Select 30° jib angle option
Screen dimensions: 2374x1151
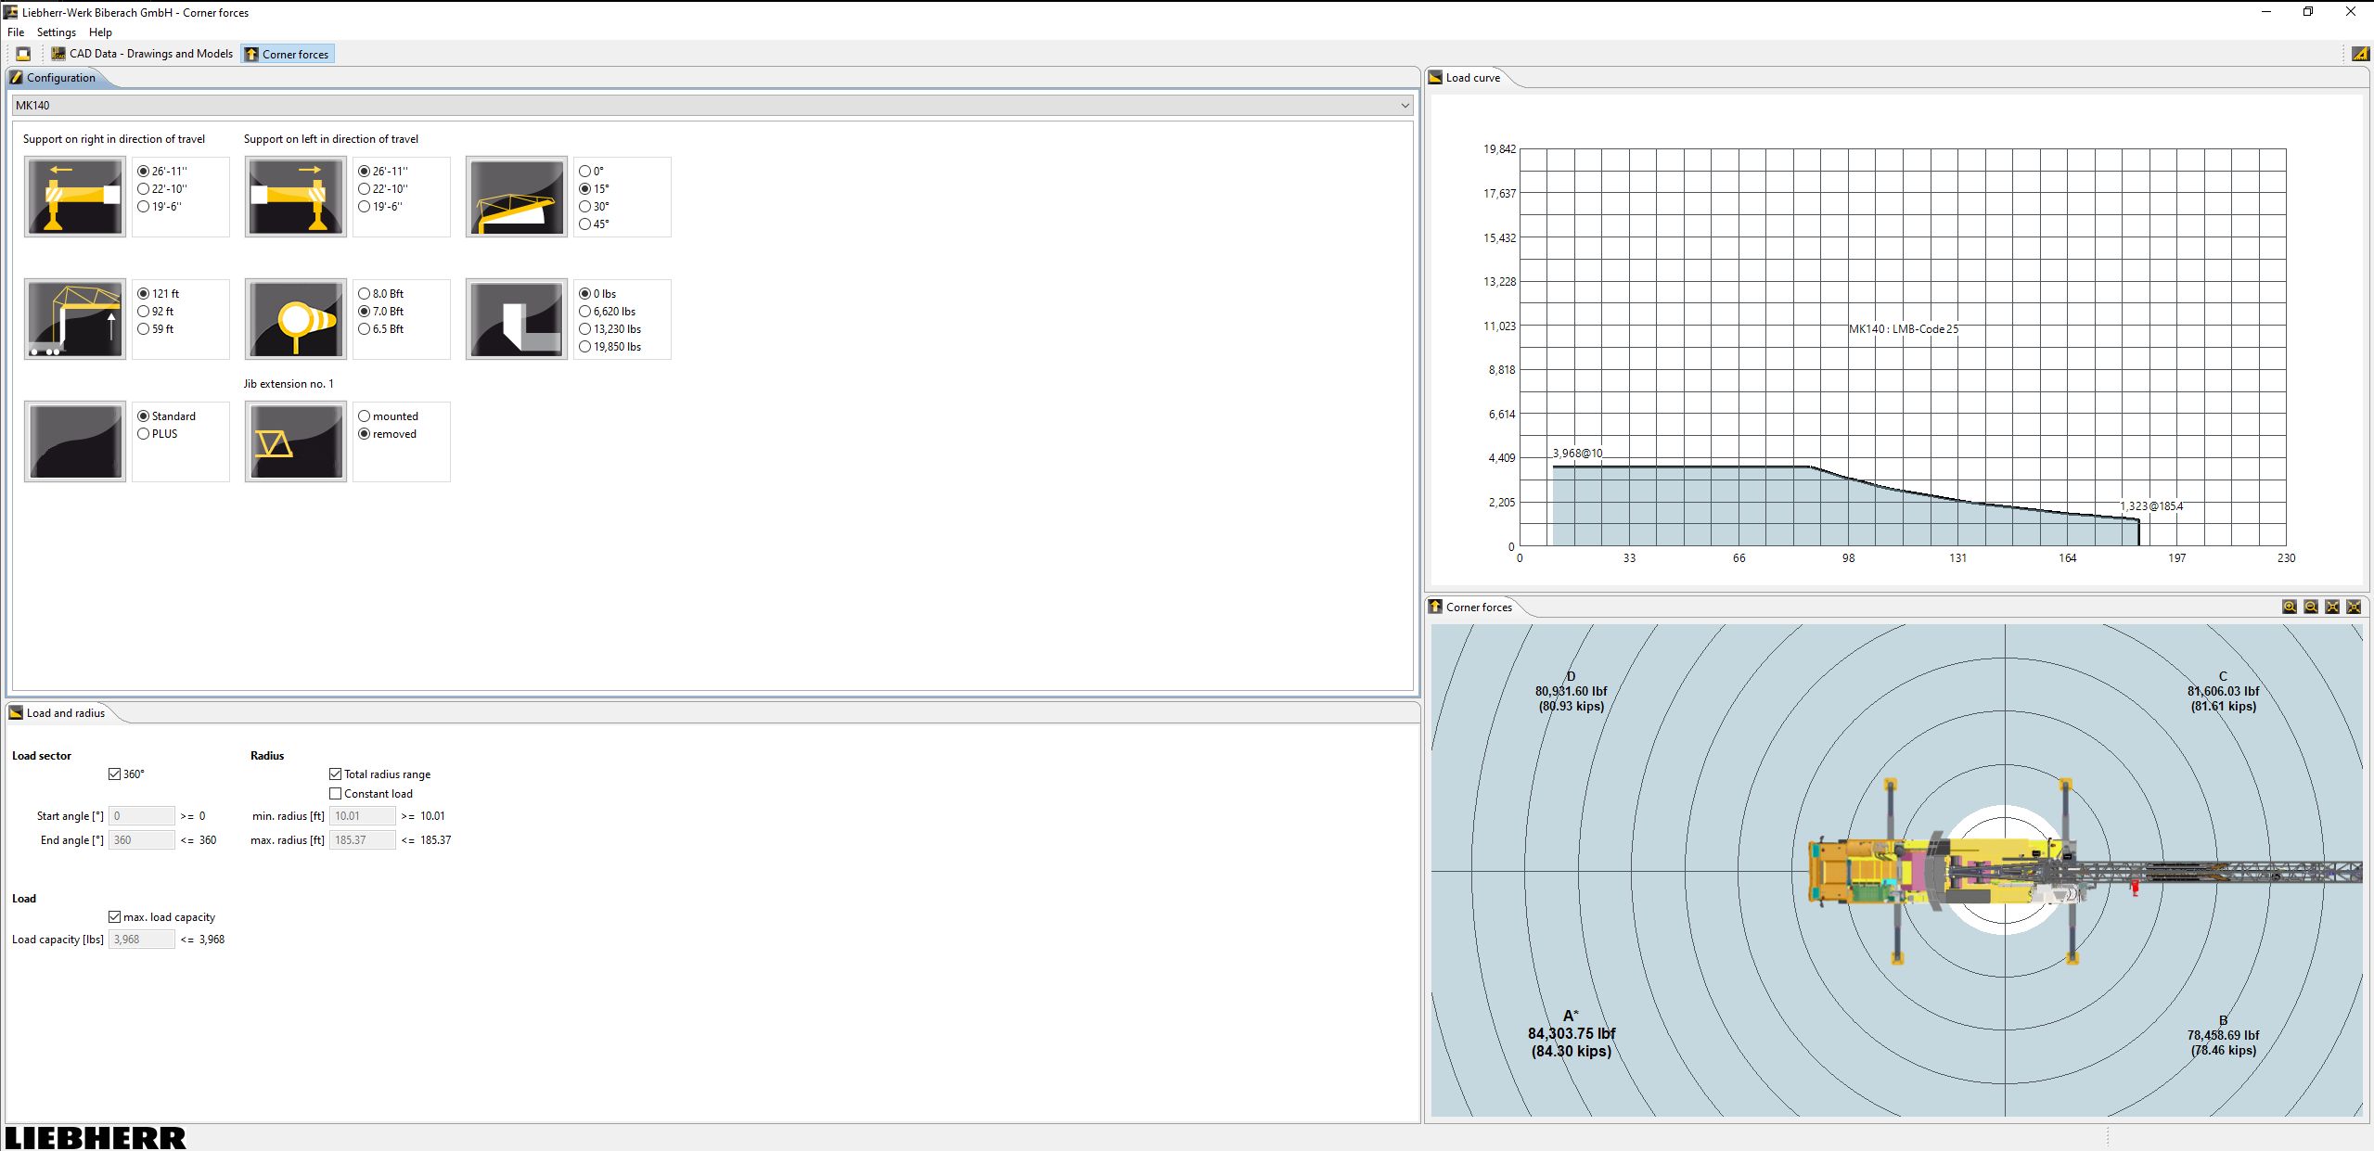(x=585, y=206)
